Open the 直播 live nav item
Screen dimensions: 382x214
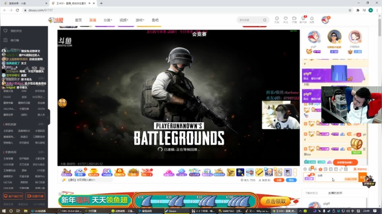[92, 20]
